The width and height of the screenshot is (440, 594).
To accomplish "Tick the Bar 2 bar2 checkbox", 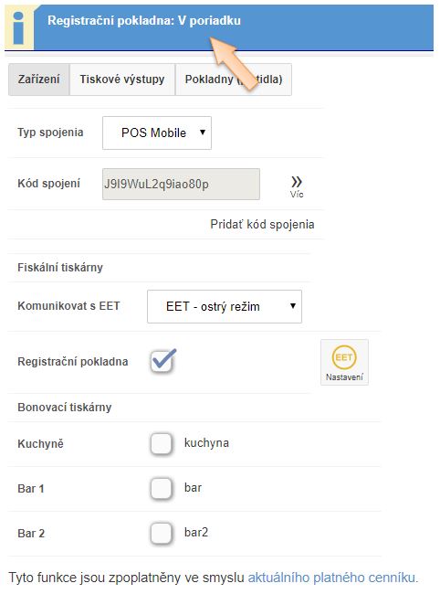I will pyautogui.click(x=162, y=533).
